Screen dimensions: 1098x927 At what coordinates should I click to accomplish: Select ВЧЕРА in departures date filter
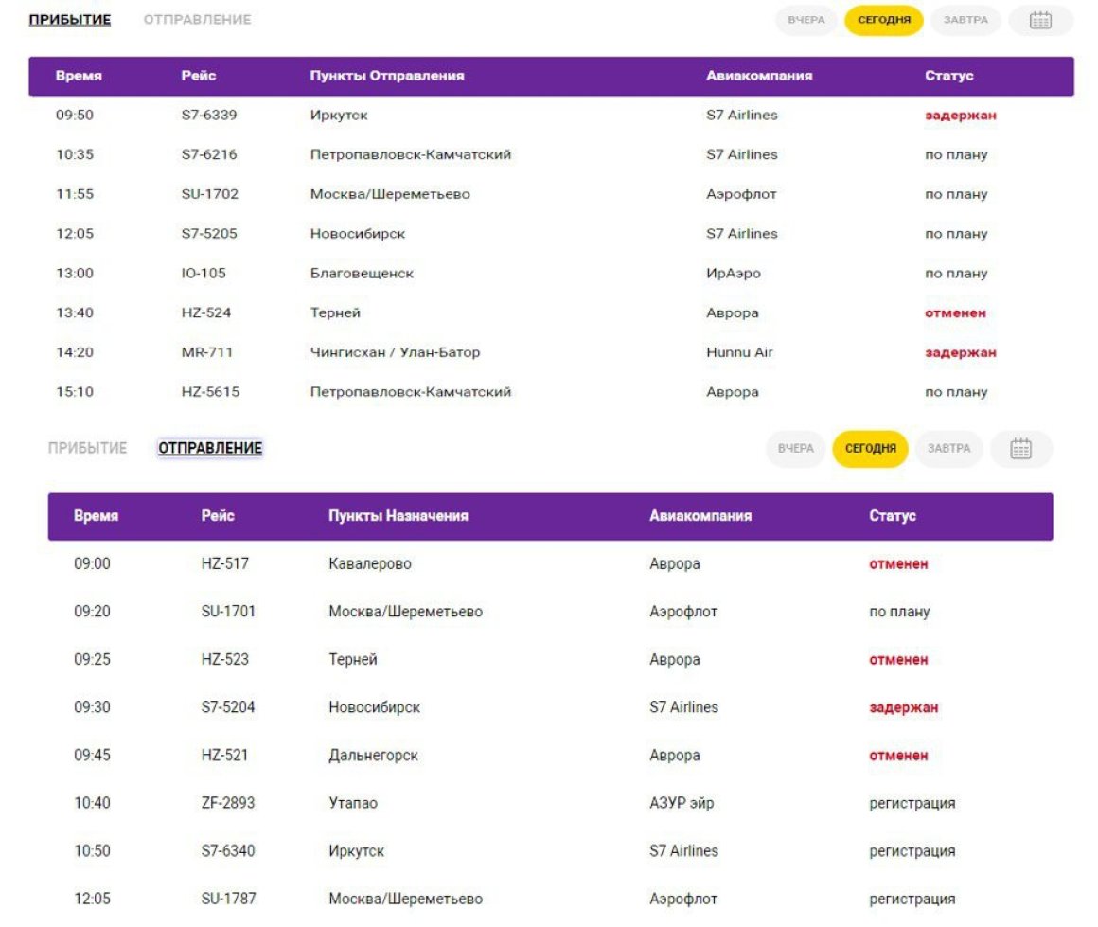(795, 449)
